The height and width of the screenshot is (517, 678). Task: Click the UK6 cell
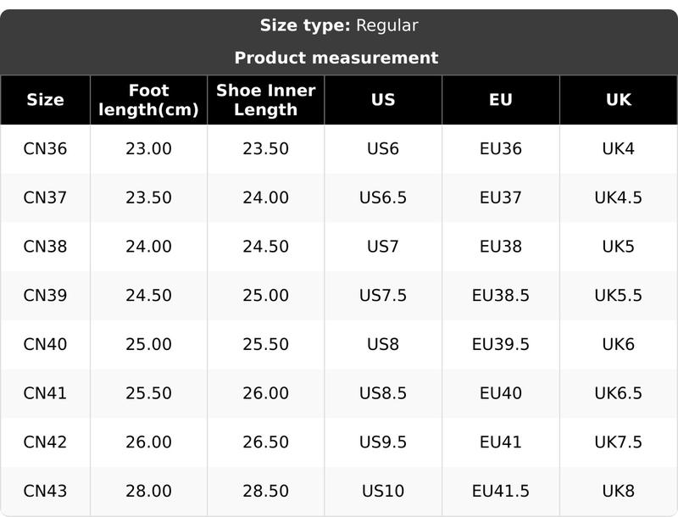coord(619,345)
